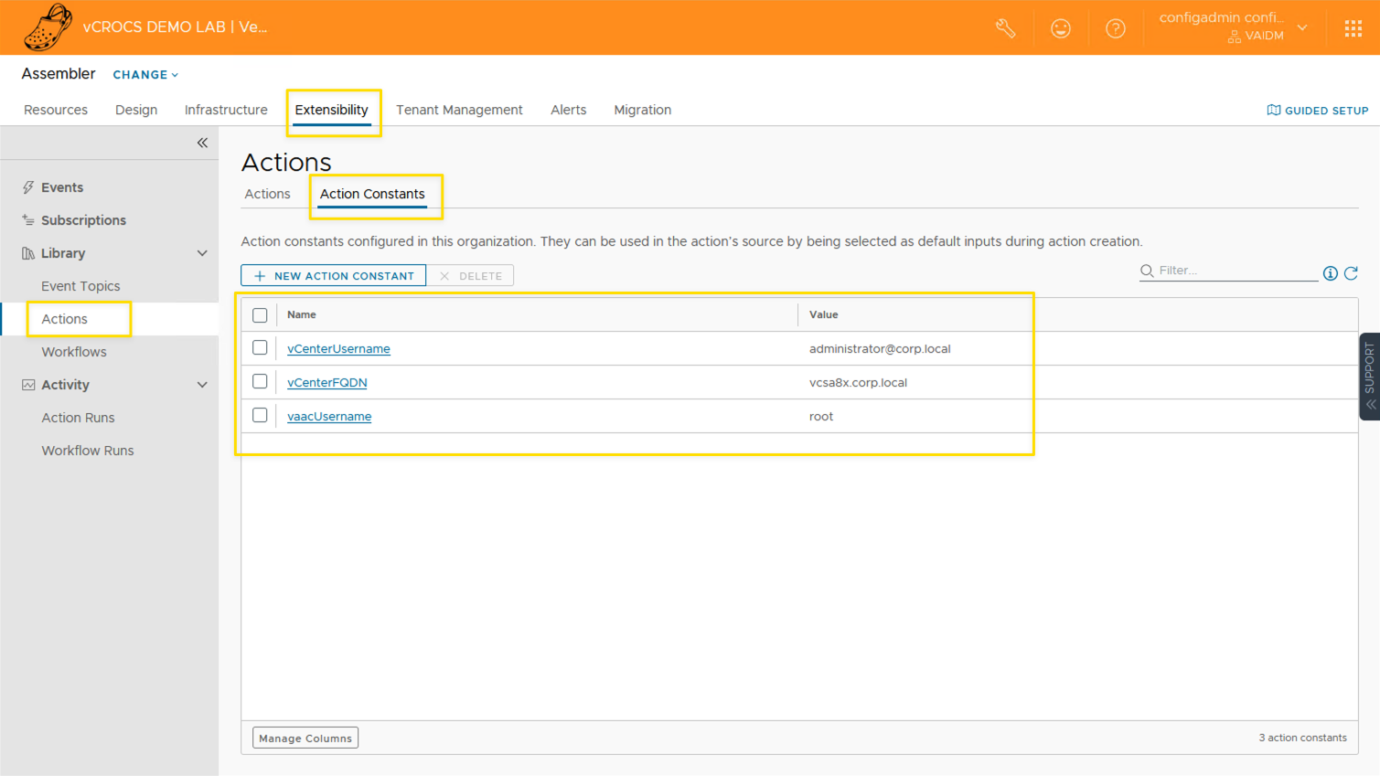The height and width of the screenshot is (776, 1380).
Task: Tick the vCenterFQDN row checkbox
Action: click(260, 382)
